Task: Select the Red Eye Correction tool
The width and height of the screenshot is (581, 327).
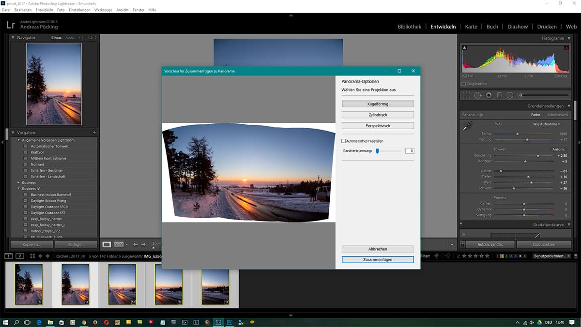Action: pos(489,95)
